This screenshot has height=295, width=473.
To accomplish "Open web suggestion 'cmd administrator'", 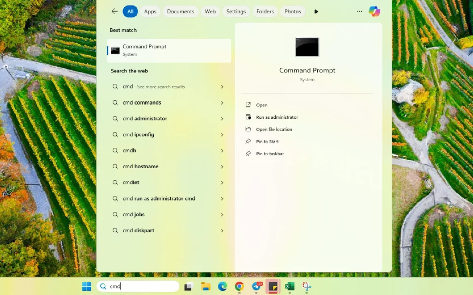I will 169,118.
